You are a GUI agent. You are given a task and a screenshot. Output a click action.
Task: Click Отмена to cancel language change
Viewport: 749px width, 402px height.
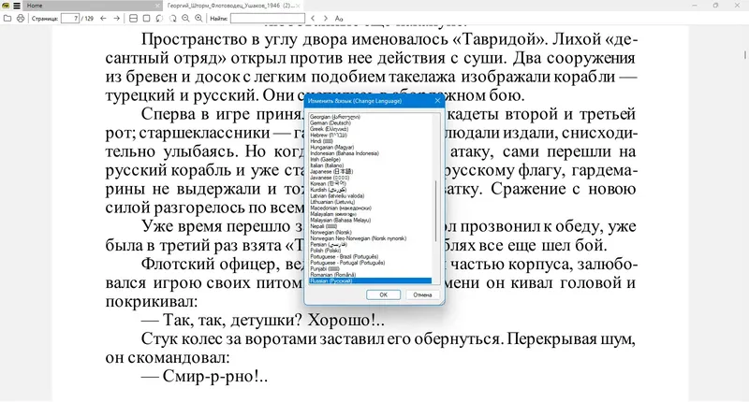(x=422, y=294)
